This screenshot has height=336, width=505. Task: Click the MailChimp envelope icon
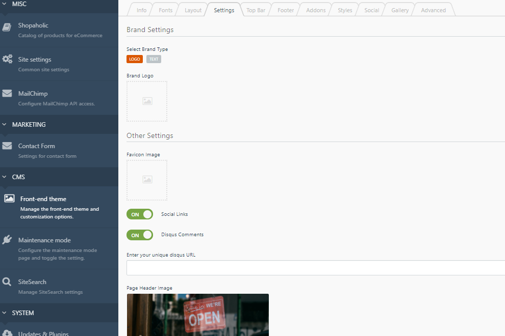[x=7, y=93]
